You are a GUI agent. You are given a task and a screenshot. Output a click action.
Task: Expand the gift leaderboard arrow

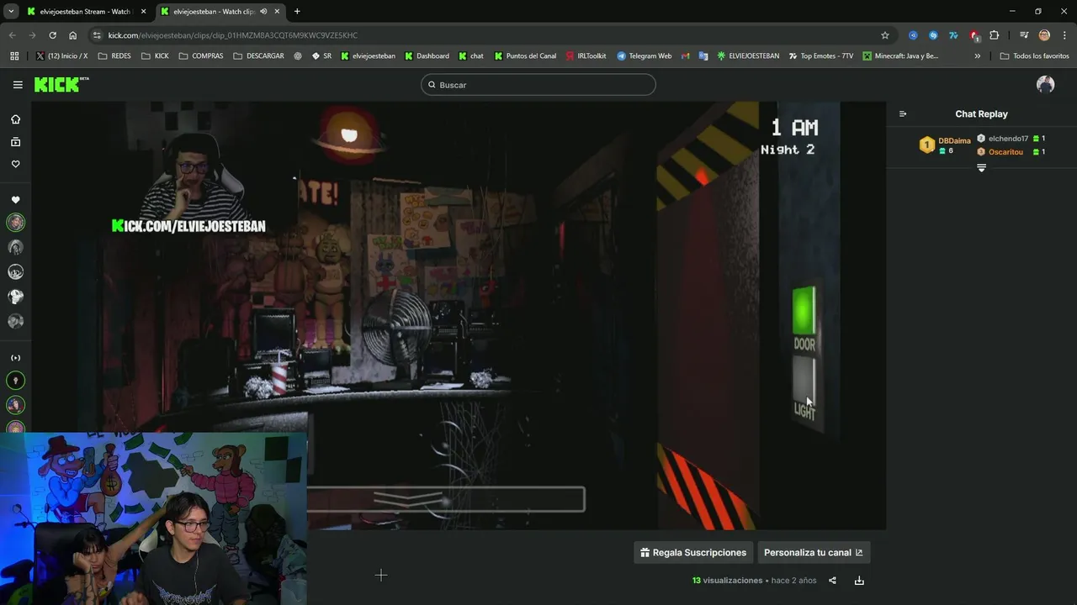[x=981, y=168]
